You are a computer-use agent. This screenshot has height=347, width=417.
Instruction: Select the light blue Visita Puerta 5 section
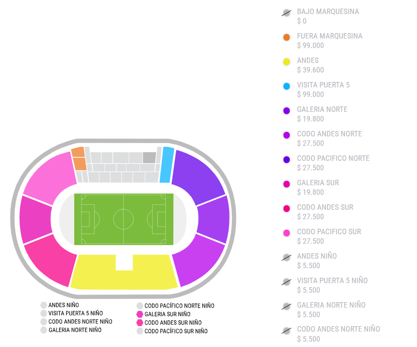(167, 164)
